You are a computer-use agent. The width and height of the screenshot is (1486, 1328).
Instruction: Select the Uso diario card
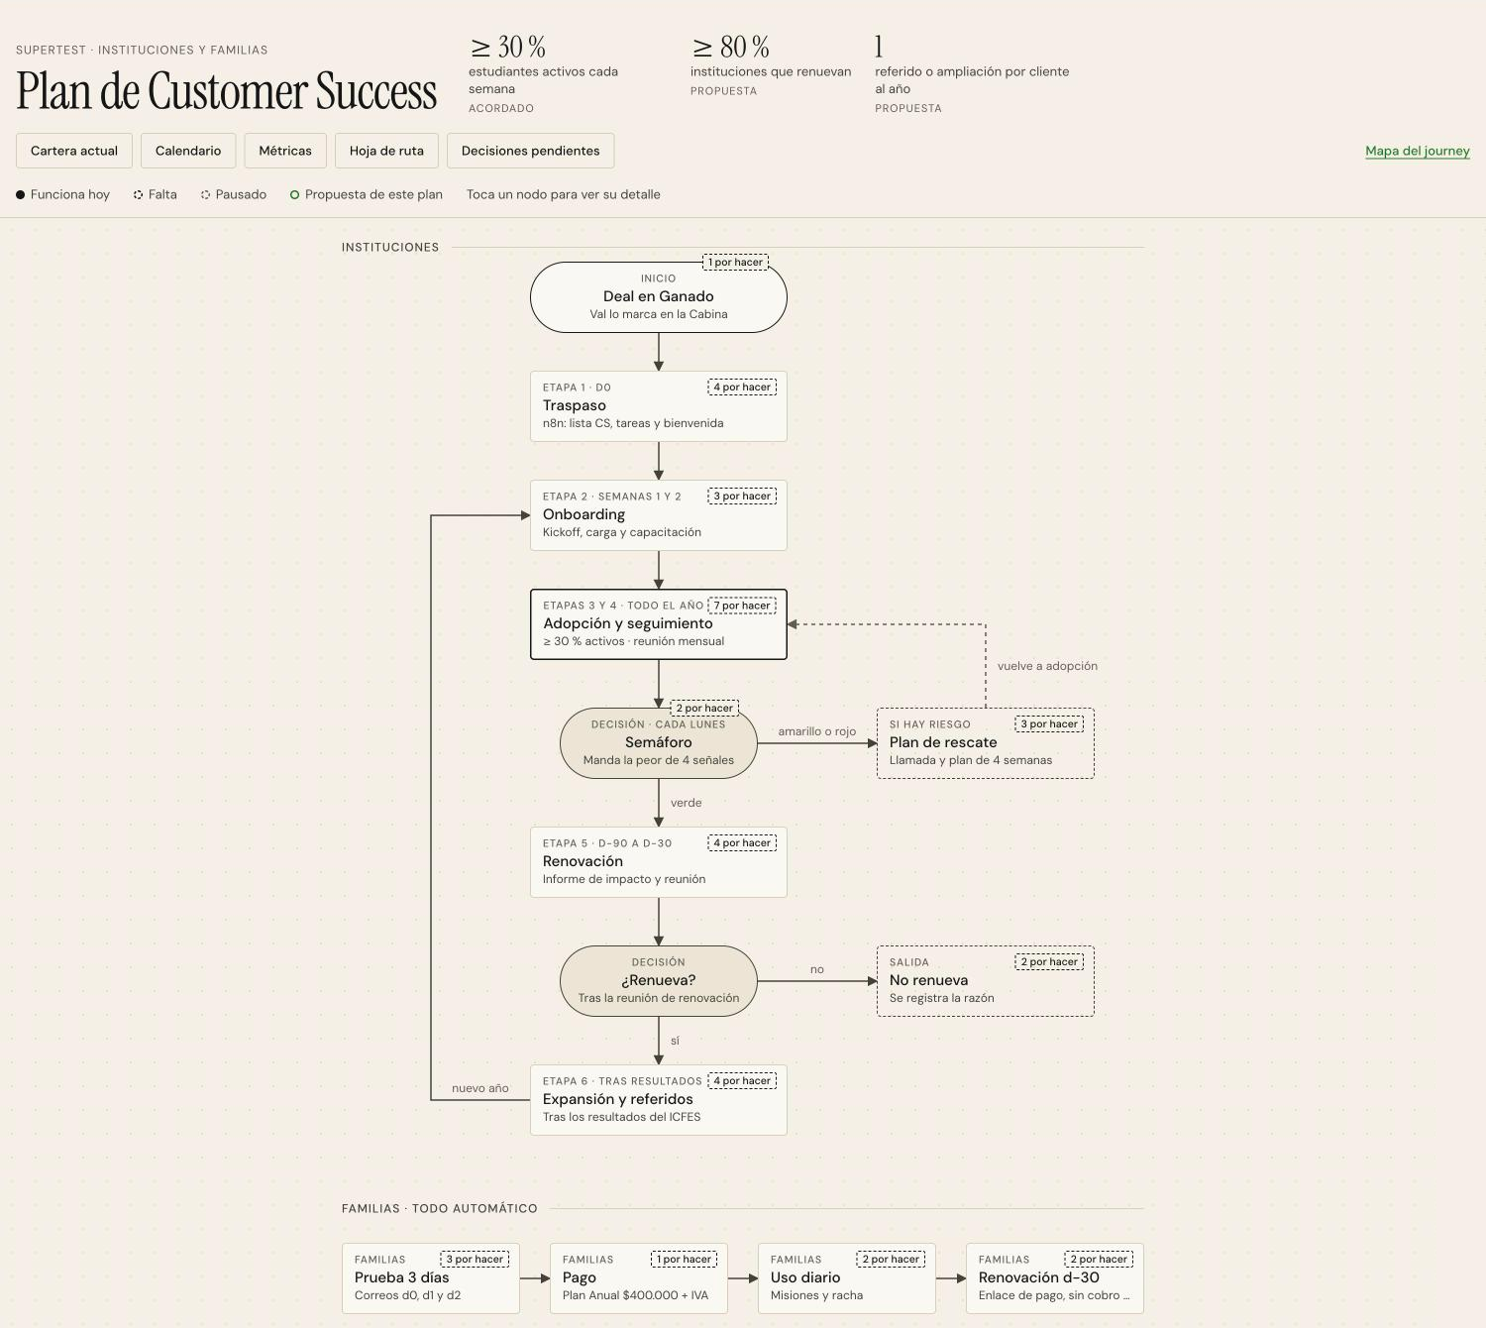847,1278
